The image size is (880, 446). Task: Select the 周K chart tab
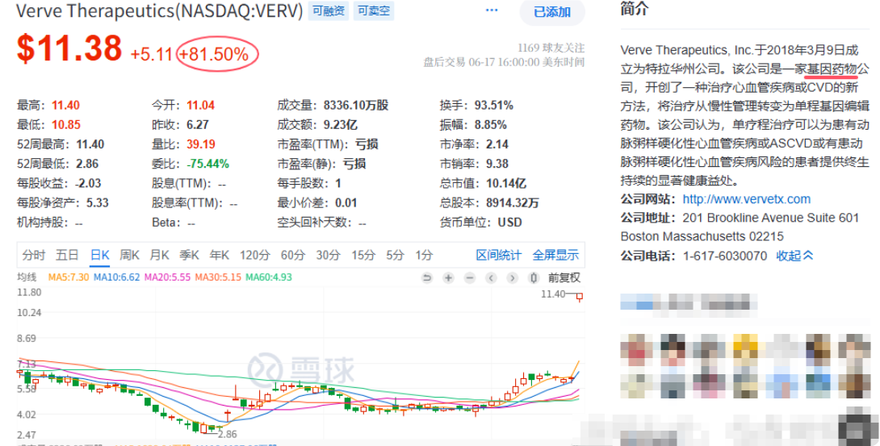tap(130, 256)
